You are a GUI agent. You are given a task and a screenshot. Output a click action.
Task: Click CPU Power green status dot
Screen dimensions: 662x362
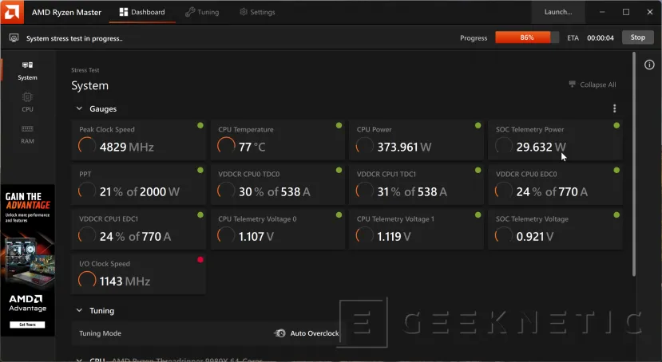coord(478,125)
